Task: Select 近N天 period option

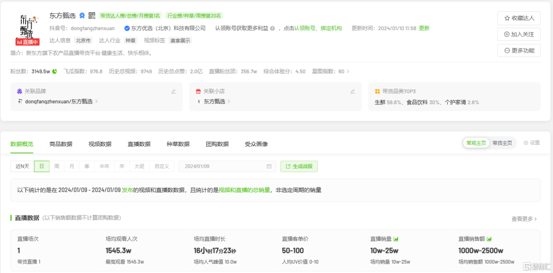Action: click(x=22, y=166)
